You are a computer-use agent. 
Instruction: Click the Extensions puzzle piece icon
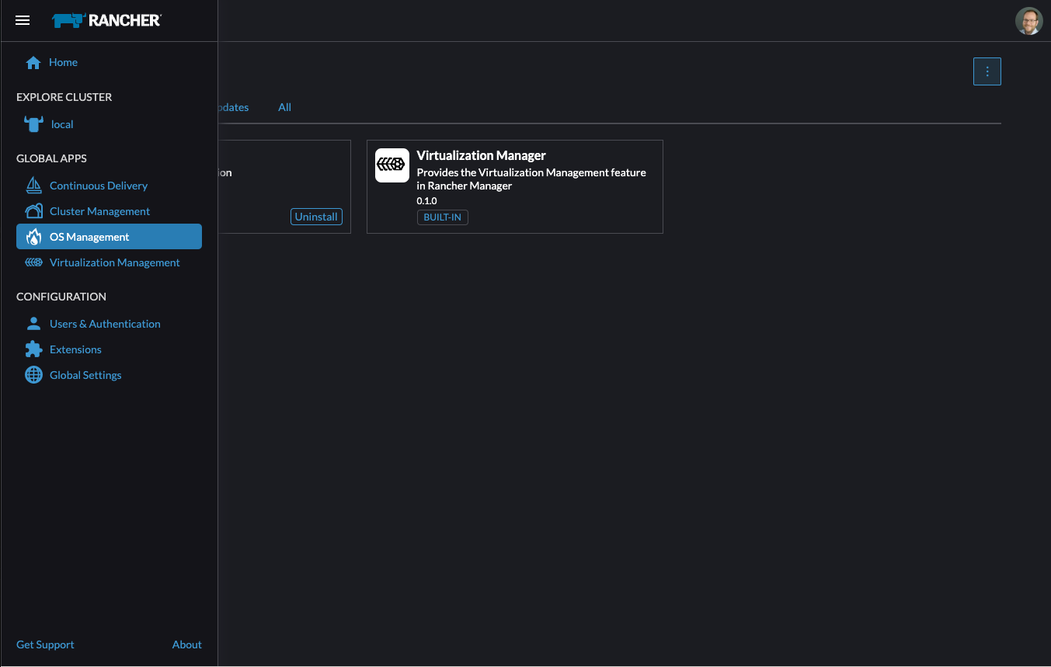click(33, 349)
